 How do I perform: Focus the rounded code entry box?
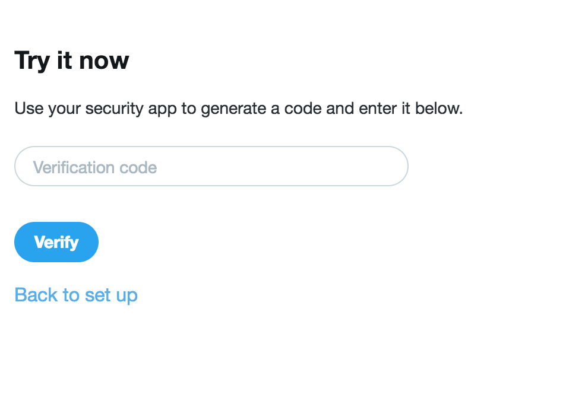[211, 167]
